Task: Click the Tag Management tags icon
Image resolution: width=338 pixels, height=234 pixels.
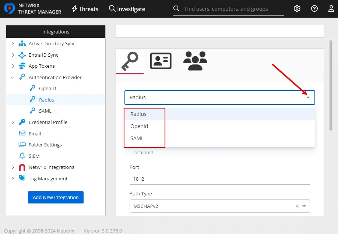Action: click(22, 178)
